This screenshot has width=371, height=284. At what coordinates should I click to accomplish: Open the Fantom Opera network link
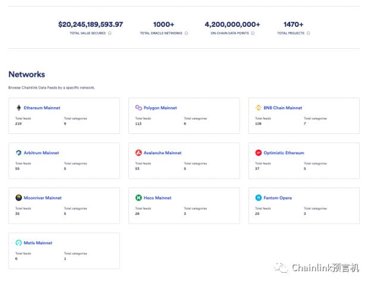pyautogui.click(x=278, y=198)
